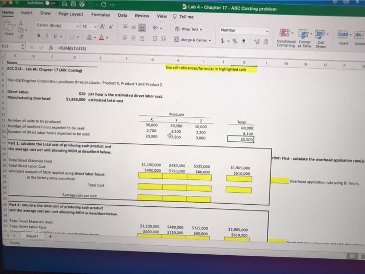Click the Center text icon

(133, 38)
